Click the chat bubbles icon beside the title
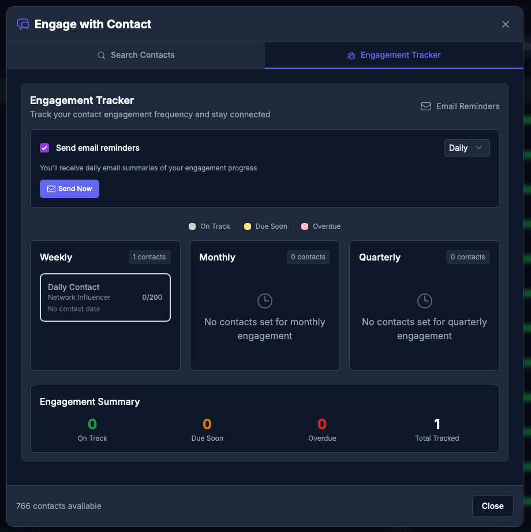Image resolution: width=531 pixels, height=532 pixels. (x=23, y=24)
